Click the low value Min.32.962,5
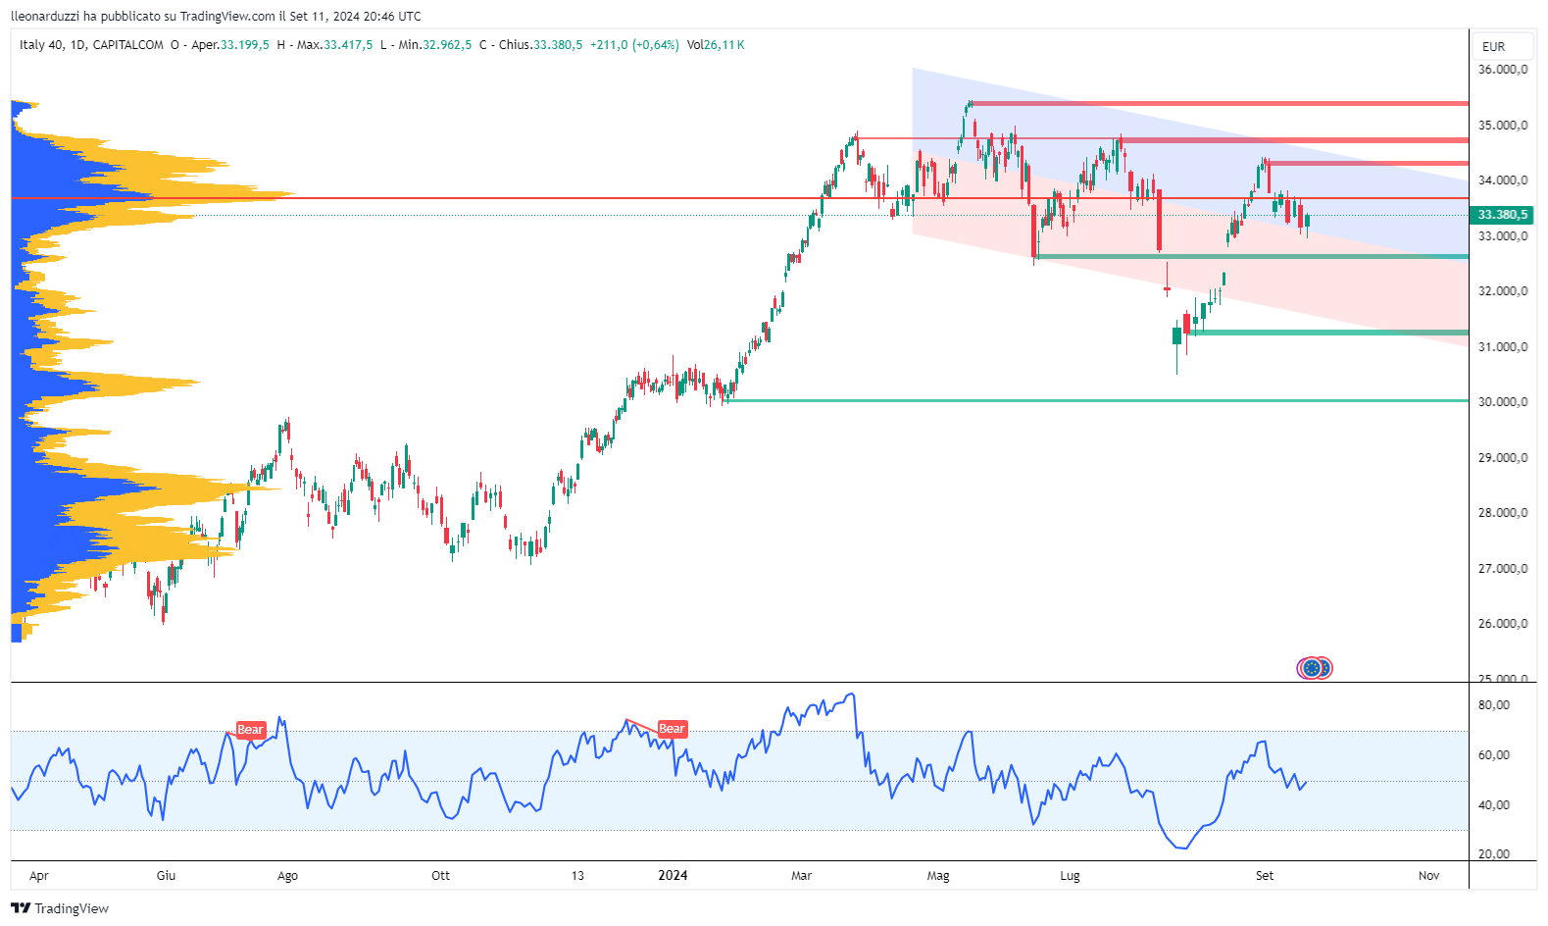The height and width of the screenshot is (926, 1548). point(435,45)
